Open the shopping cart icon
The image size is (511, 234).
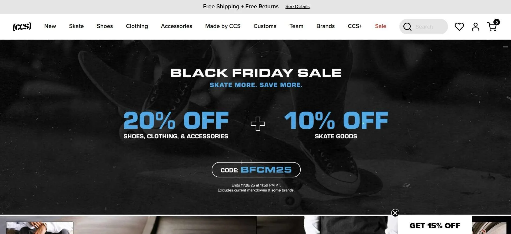click(x=493, y=26)
